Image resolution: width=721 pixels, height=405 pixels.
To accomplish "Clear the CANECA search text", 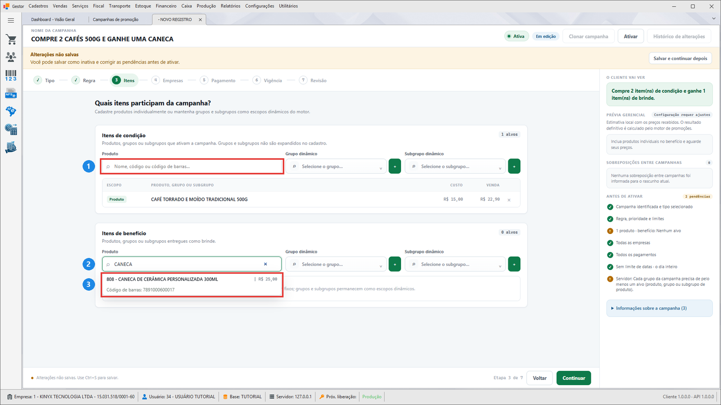I will point(265,264).
